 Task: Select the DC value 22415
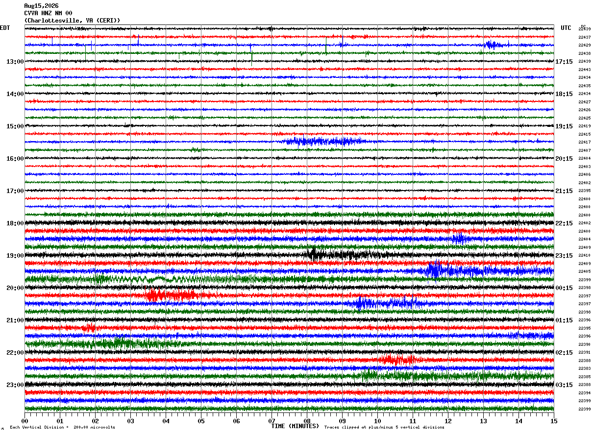(584, 134)
